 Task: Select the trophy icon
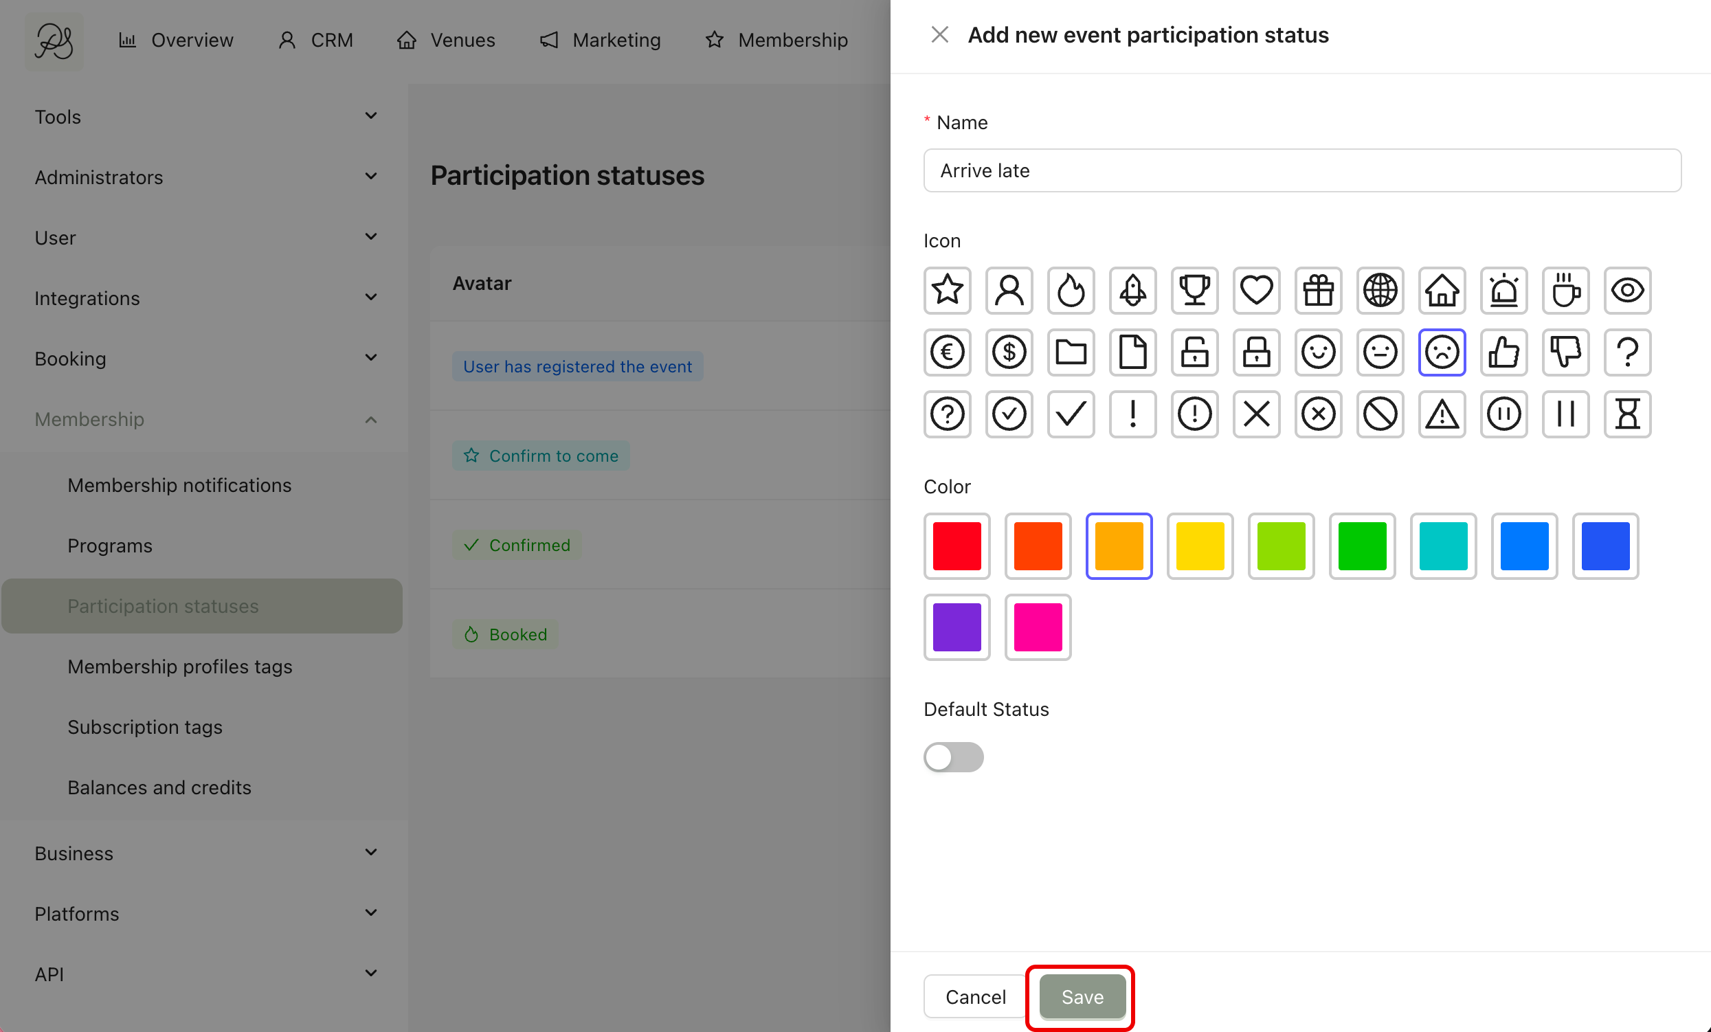1194,291
